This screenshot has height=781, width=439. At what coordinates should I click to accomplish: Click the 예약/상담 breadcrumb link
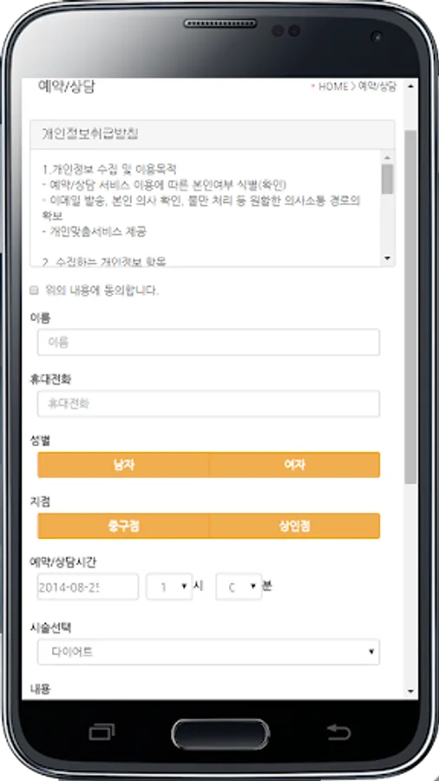click(377, 87)
